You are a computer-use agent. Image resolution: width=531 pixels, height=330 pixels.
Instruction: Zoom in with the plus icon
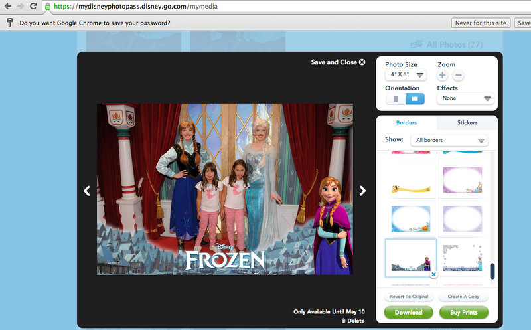click(442, 75)
